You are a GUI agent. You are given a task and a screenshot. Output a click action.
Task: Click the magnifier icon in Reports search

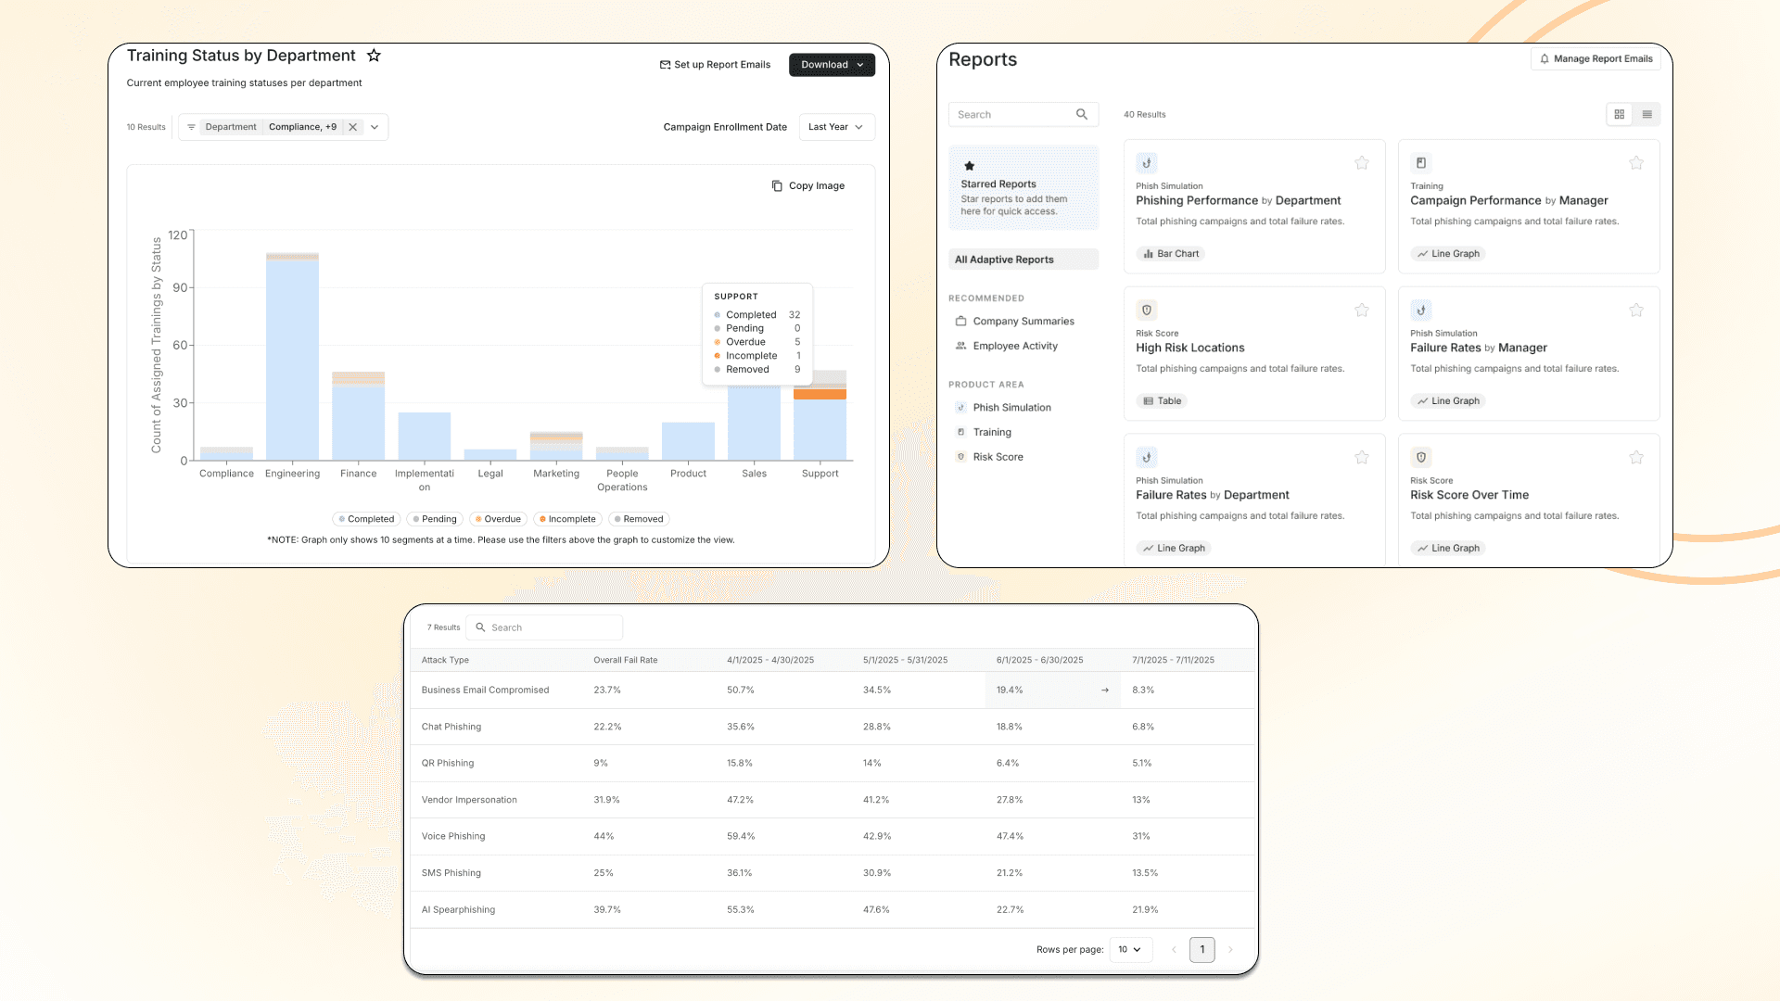click(1082, 114)
